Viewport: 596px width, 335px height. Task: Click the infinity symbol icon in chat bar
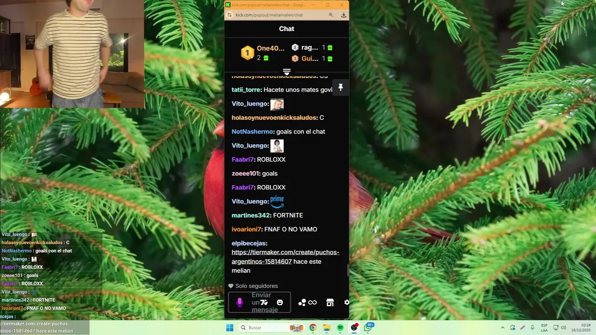click(312, 302)
